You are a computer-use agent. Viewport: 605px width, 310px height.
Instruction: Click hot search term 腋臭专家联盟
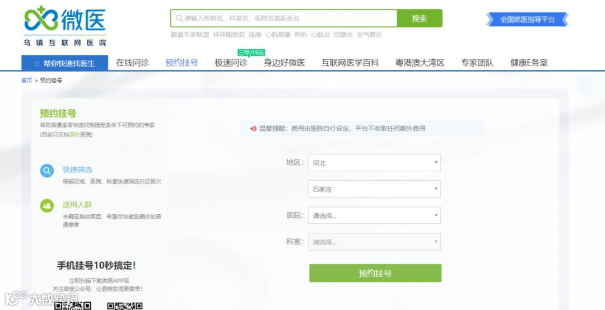190,35
